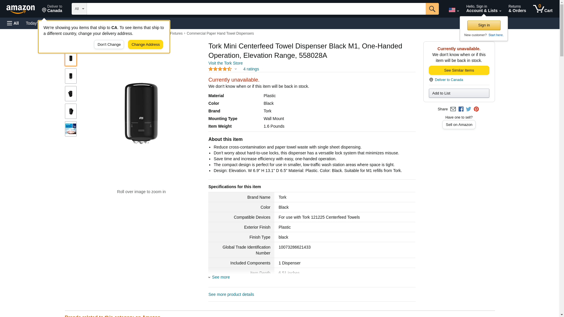Share on Facebook icon

pos(461,109)
